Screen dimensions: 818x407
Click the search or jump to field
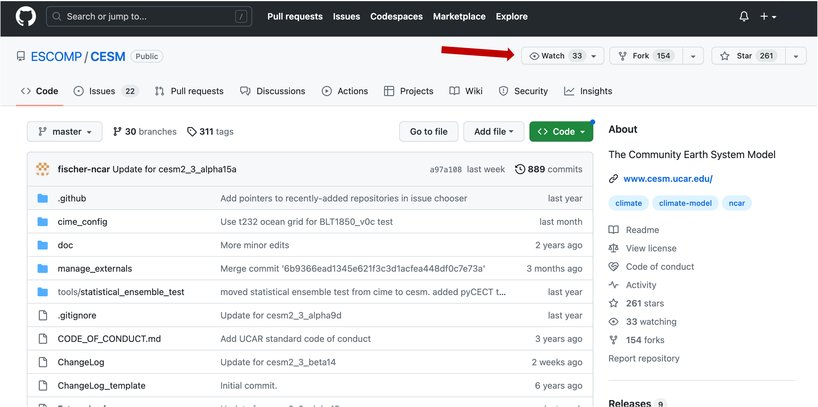tap(149, 16)
